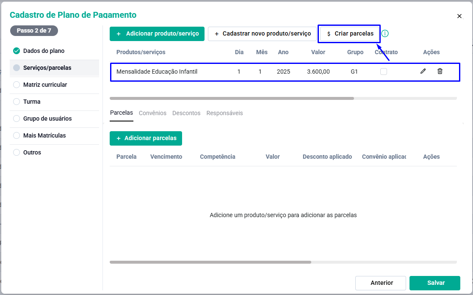Toggle the Contrato checkbox for Mensalidade Educação Infantil

coord(383,72)
